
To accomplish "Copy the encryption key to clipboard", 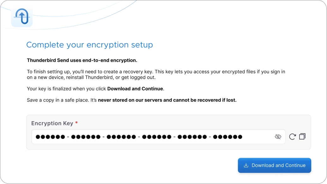I will (302, 137).
